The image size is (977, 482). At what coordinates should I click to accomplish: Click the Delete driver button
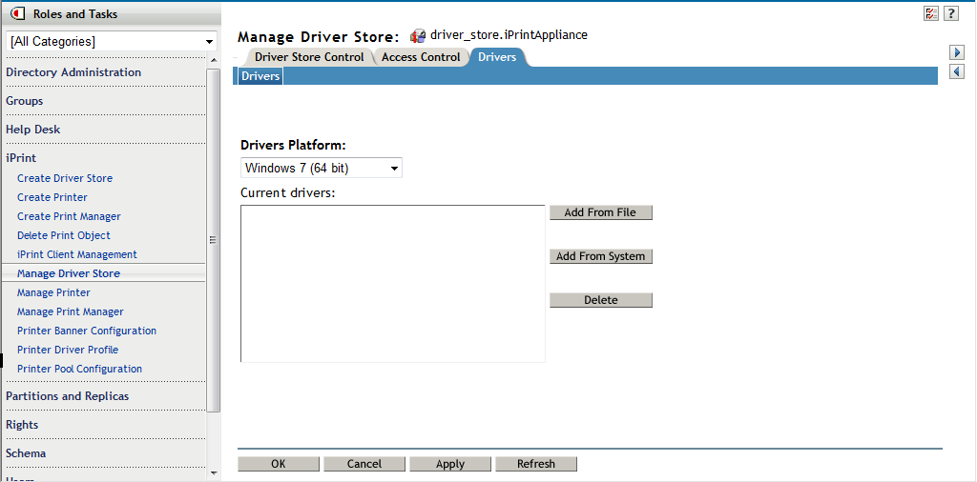[x=601, y=300]
